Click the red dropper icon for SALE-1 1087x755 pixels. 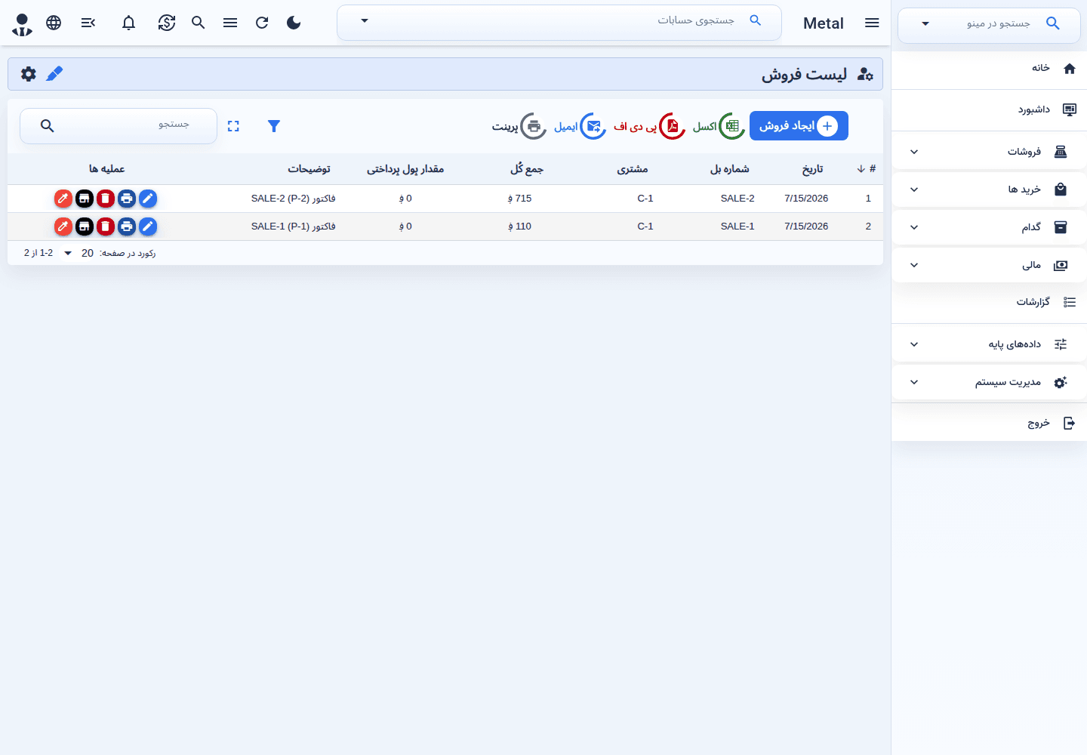pos(63,226)
